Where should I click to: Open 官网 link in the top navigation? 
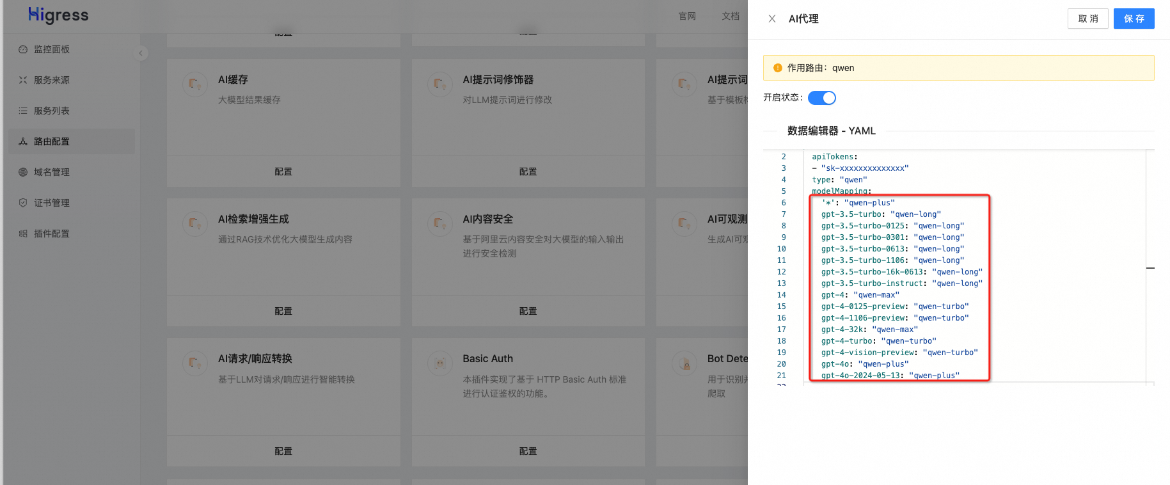[x=687, y=16]
